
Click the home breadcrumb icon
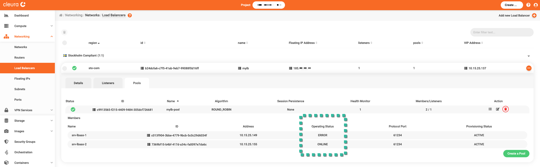click(61, 15)
